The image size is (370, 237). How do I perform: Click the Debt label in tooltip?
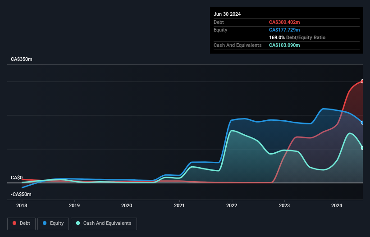pyautogui.click(x=219, y=22)
